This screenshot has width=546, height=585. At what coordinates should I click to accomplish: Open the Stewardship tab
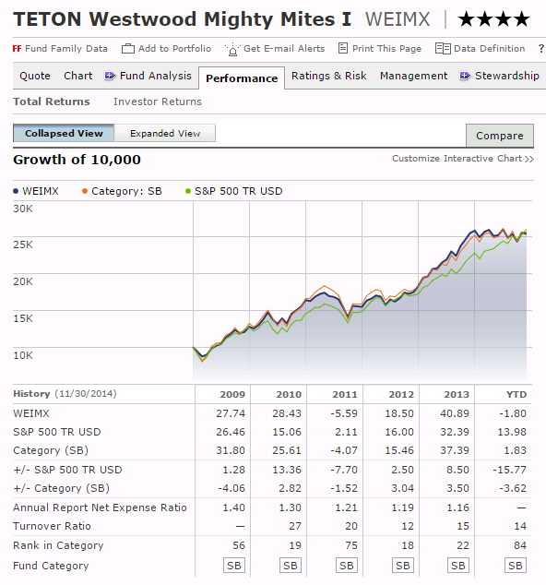[507, 76]
